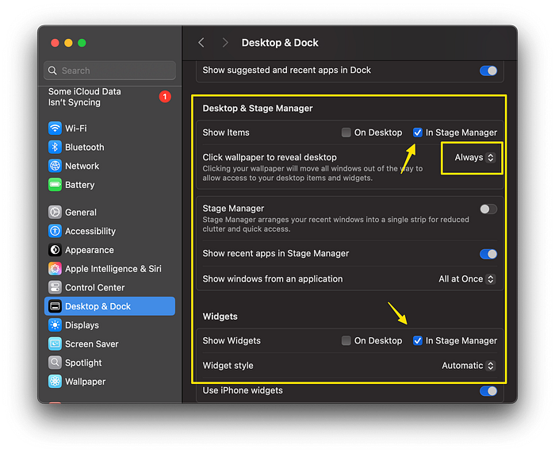Click the General gear icon
The image size is (555, 453).
tap(55, 212)
